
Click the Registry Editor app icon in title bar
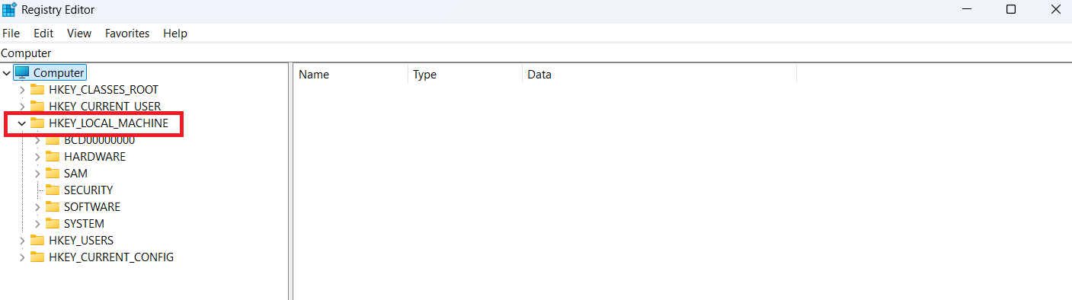point(10,9)
